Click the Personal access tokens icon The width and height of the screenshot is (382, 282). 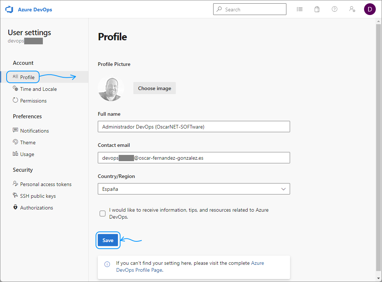(15, 183)
